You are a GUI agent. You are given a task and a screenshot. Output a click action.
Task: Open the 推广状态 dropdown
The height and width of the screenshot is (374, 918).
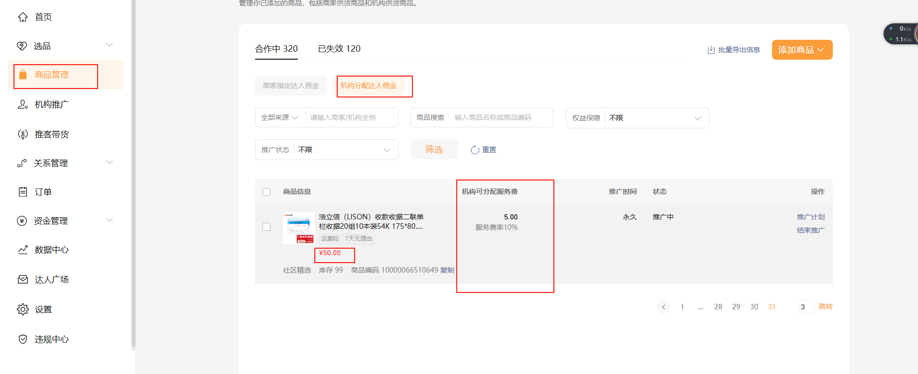[345, 150]
